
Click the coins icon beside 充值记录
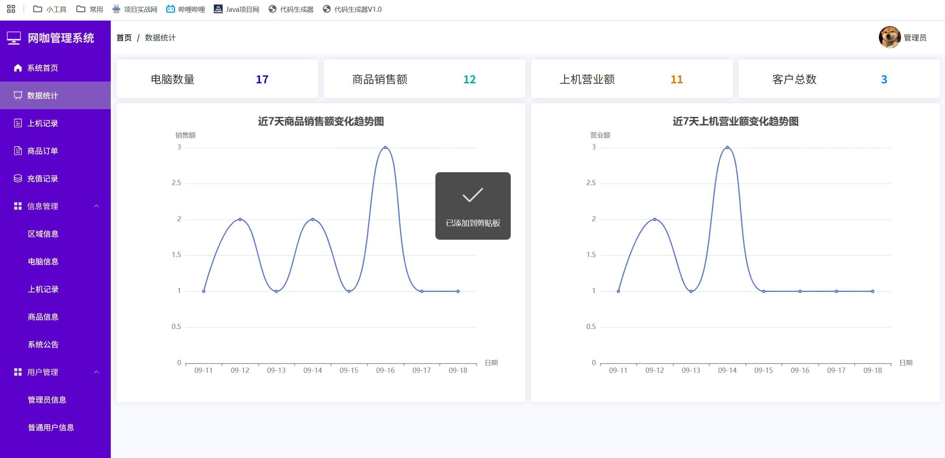click(x=18, y=178)
